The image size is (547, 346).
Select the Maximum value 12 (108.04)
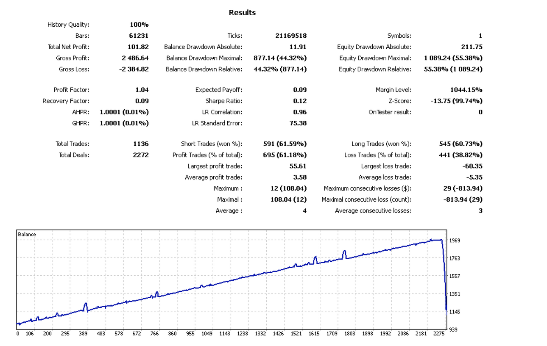click(x=288, y=188)
